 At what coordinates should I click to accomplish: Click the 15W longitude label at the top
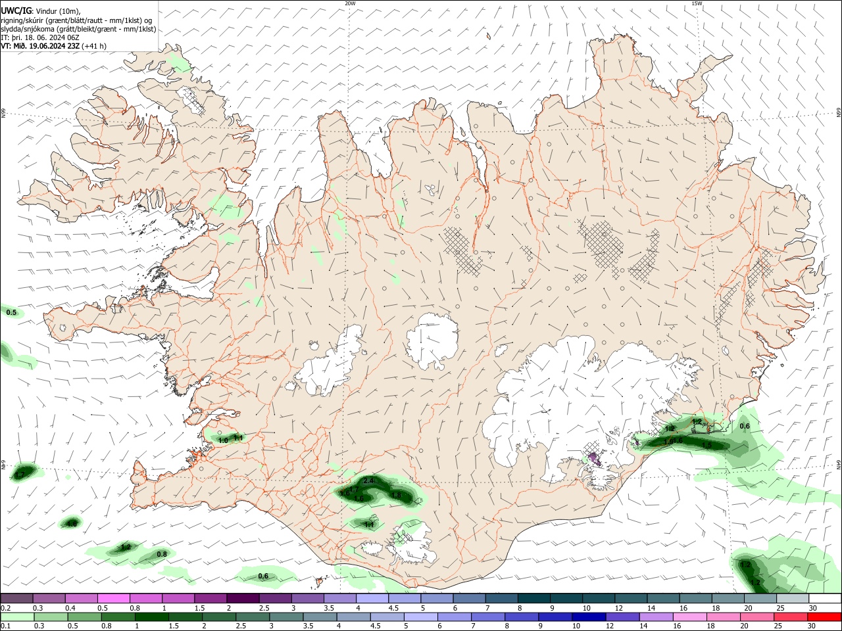(x=697, y=3)
